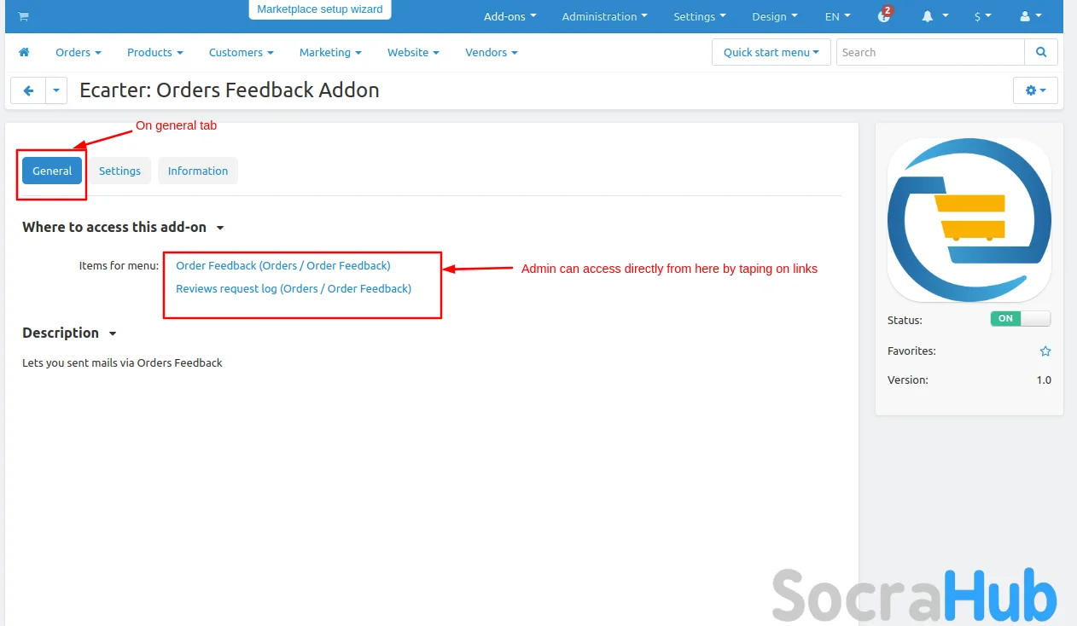Open the gear actions menu
The height and width of the screenshot is (626, 1077).
pos(1035,90)
